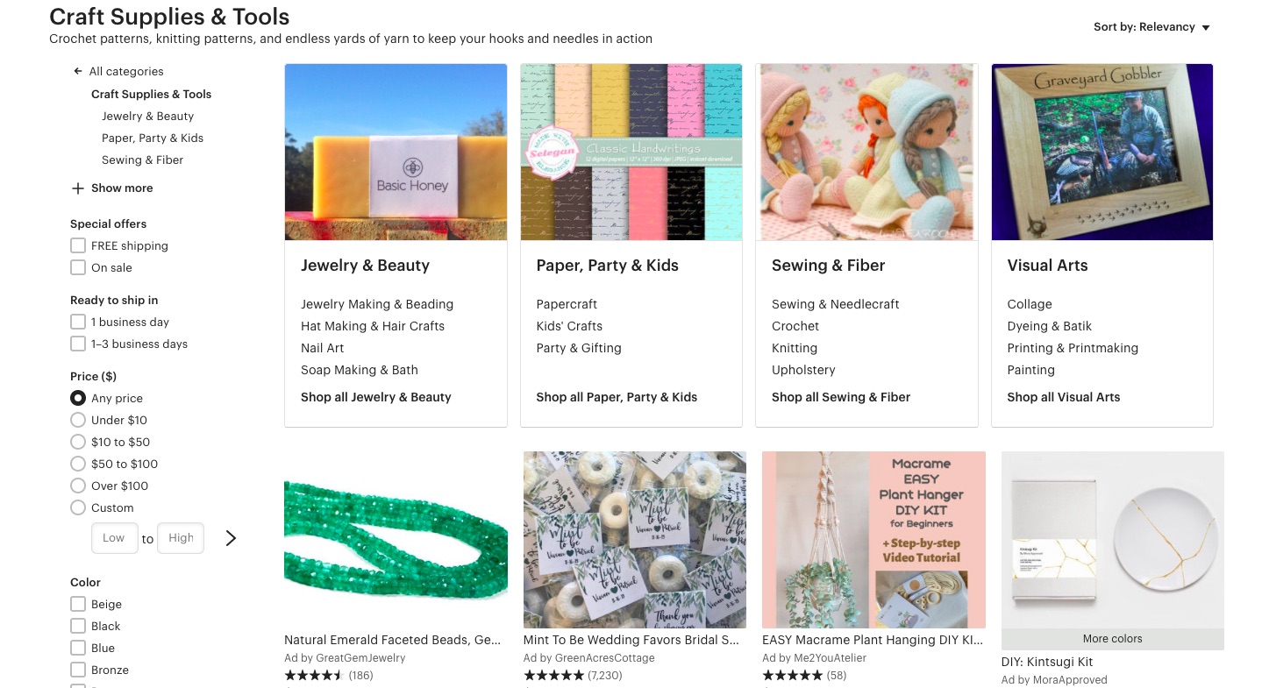This screenshot has width=1262, height=688.
Task: Check the On sale offer filter
Action: point(78,267)
